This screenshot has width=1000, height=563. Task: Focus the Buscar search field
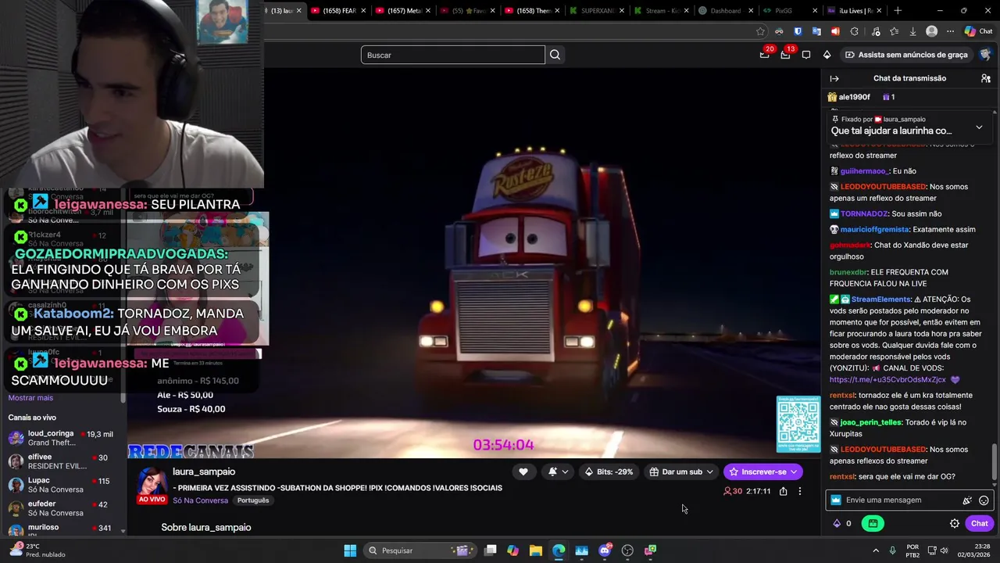coord(453,55)
